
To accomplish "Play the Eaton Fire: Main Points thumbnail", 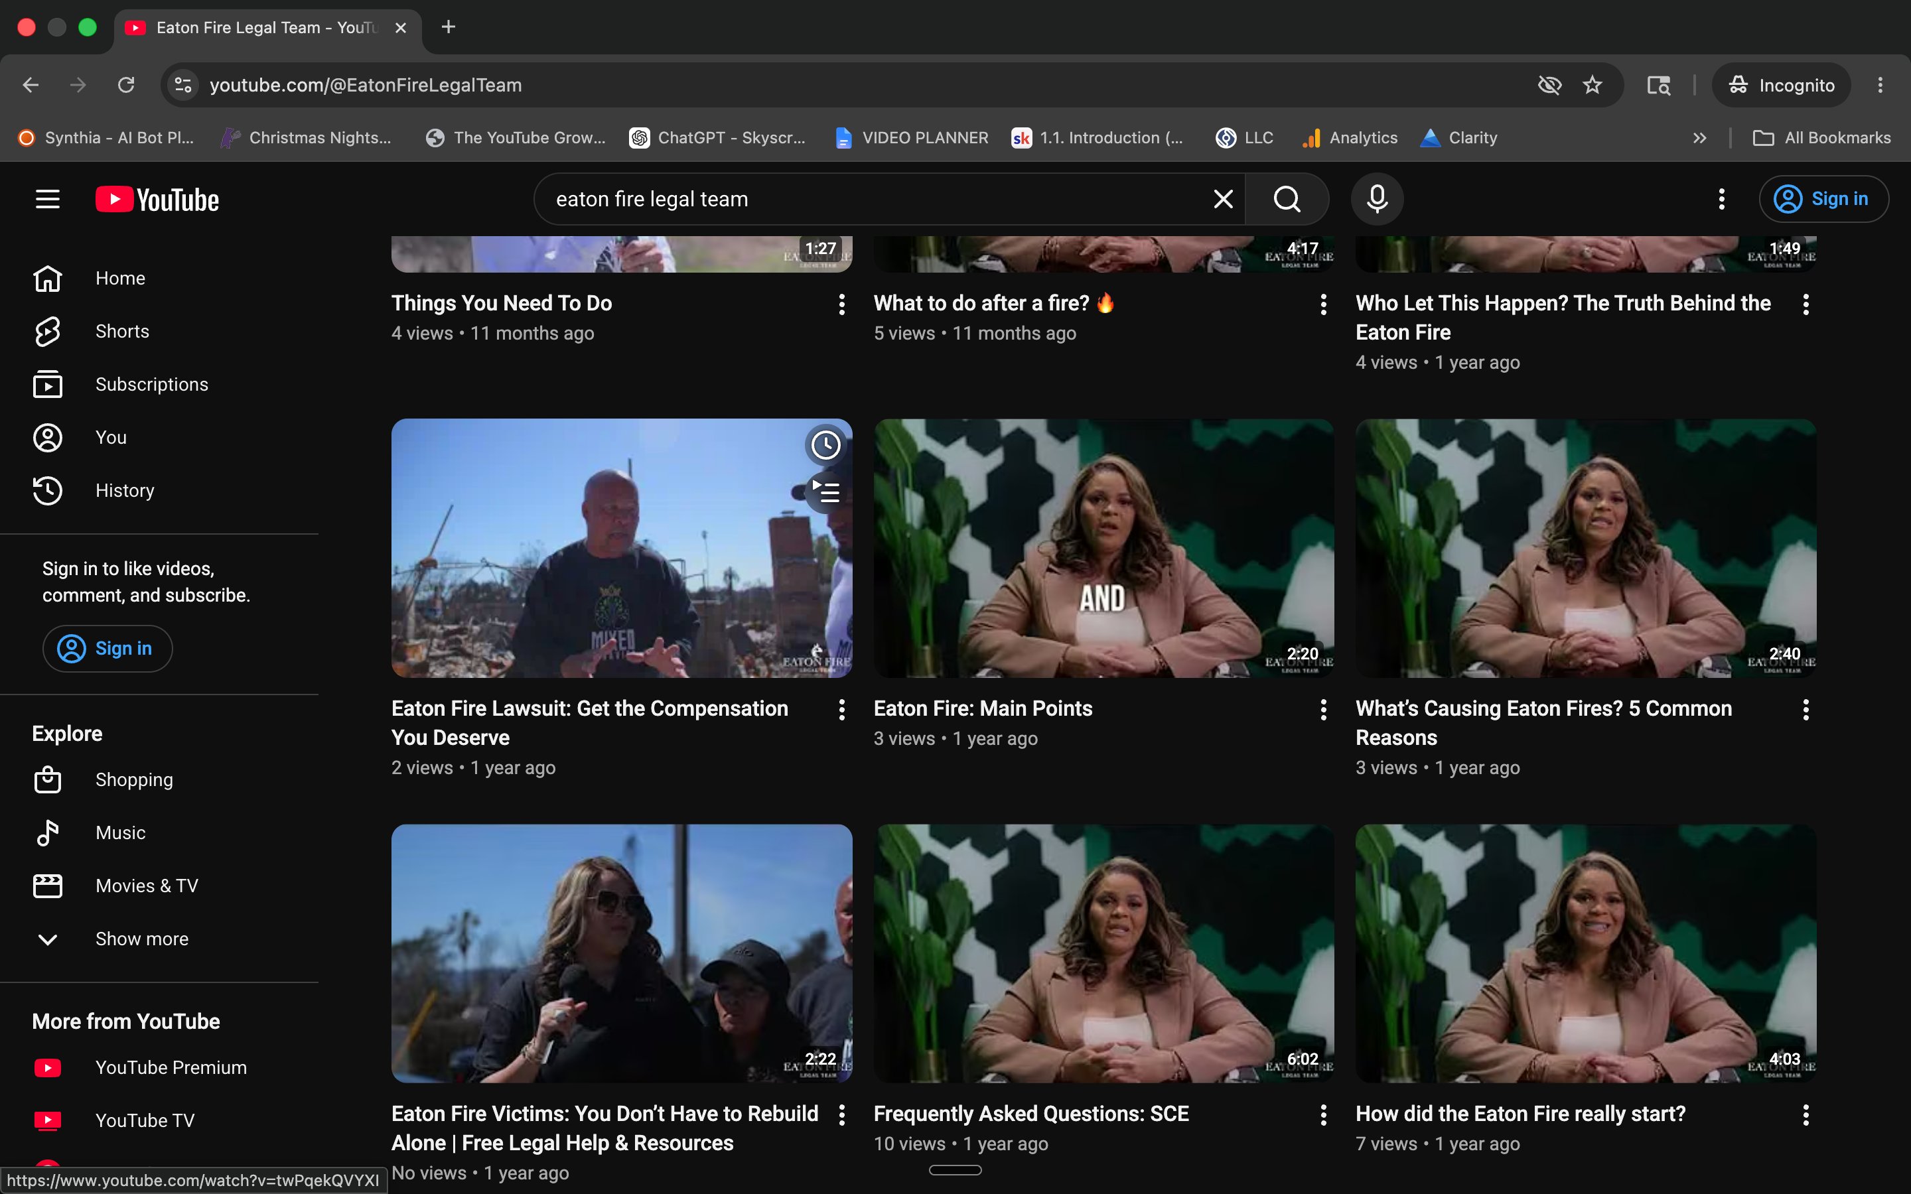I will pyautogui.click(x=1104, y=548).
